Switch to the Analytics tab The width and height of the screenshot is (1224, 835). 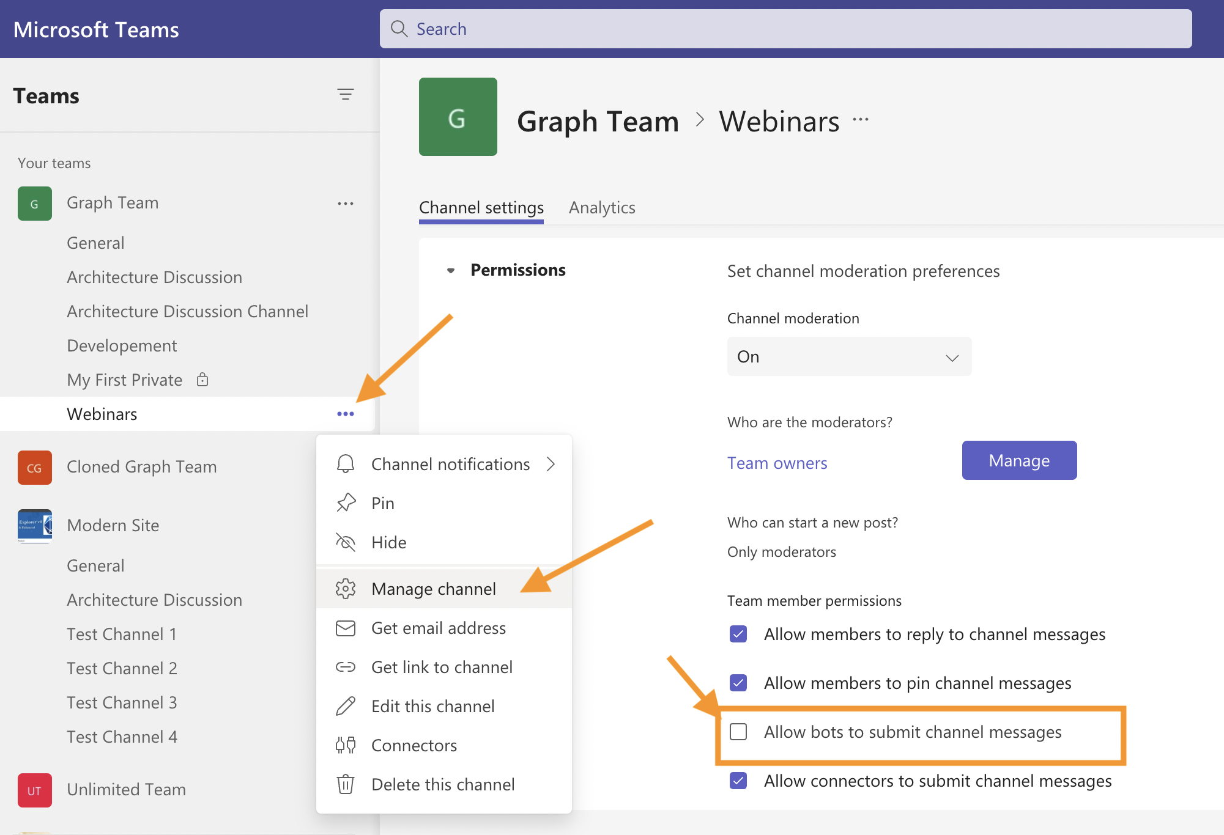601,208
